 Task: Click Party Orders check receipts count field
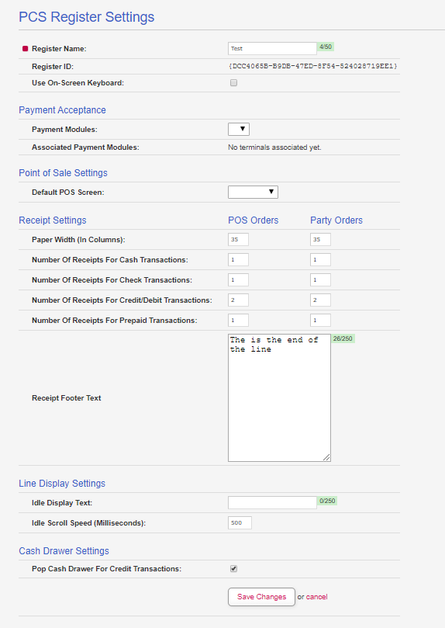320,280
